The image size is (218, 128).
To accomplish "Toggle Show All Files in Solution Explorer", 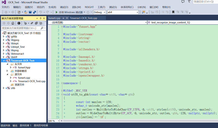I will (41, 23).
